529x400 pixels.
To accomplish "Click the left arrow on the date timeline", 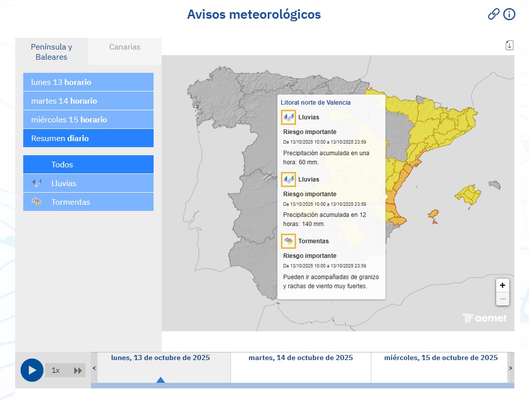I will pos(94,368).
